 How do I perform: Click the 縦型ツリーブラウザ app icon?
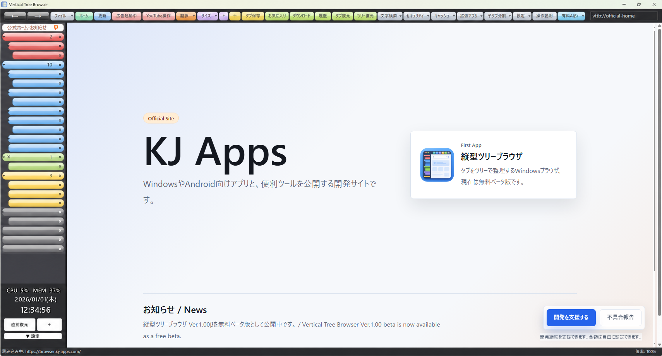click(437, 165)
